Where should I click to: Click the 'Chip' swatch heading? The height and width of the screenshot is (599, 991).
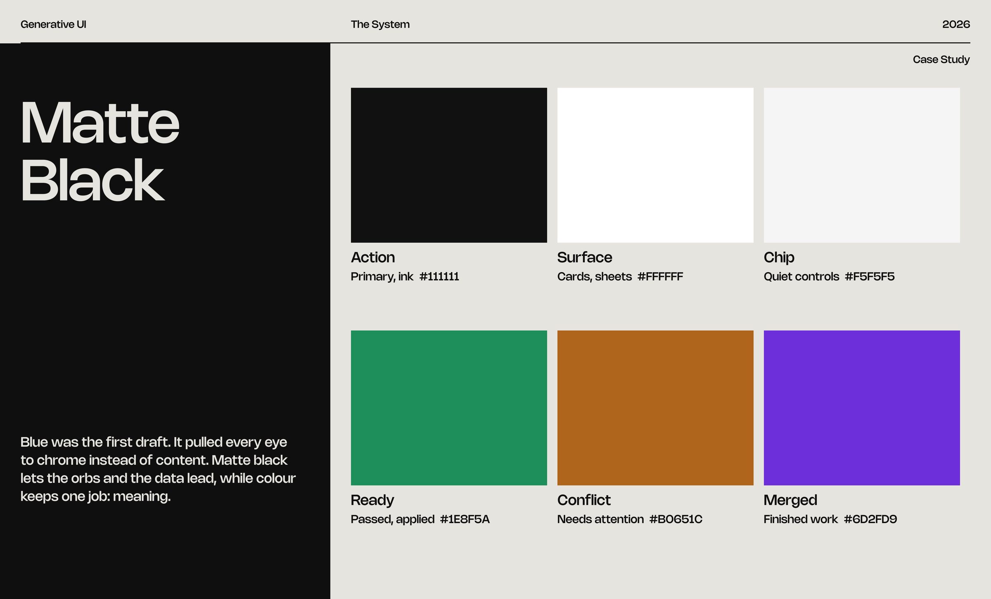779,258
